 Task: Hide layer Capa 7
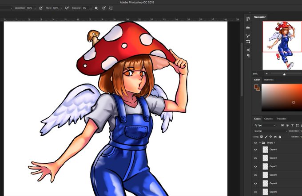click(x=255, y=166)
